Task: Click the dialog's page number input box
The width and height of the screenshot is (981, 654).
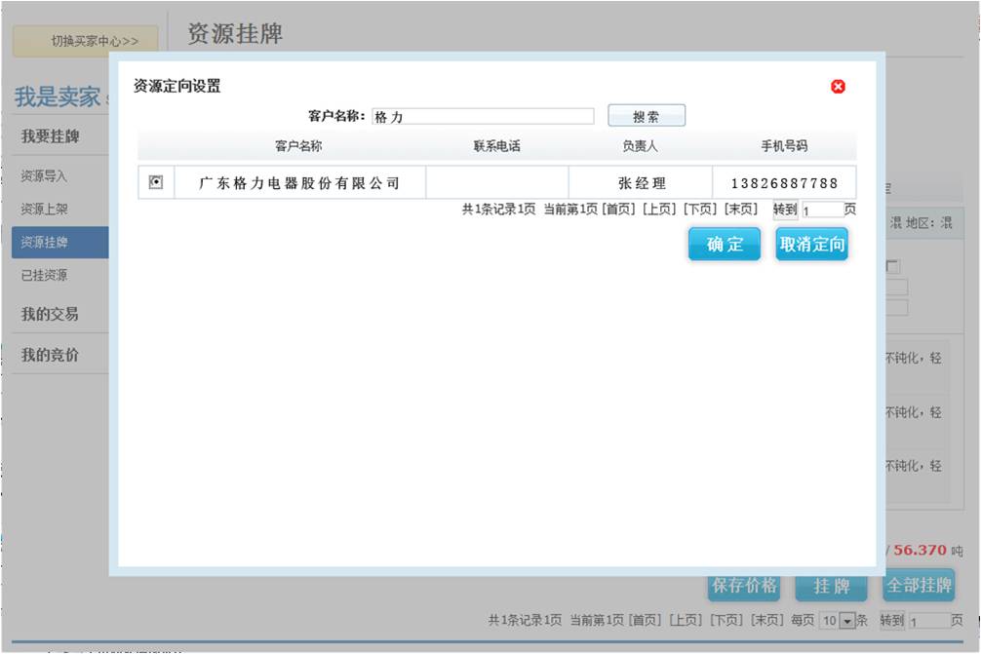Action: [822, 210]
